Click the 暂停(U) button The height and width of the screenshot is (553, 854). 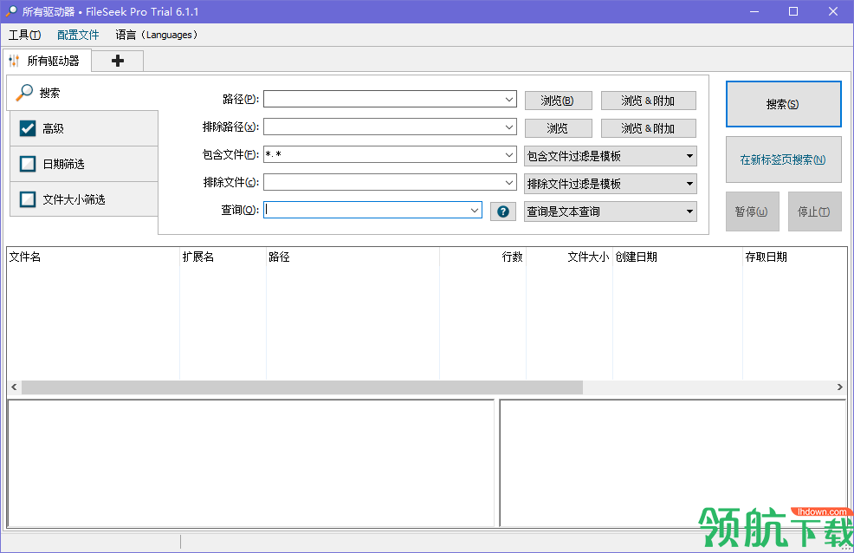point(752,211)
